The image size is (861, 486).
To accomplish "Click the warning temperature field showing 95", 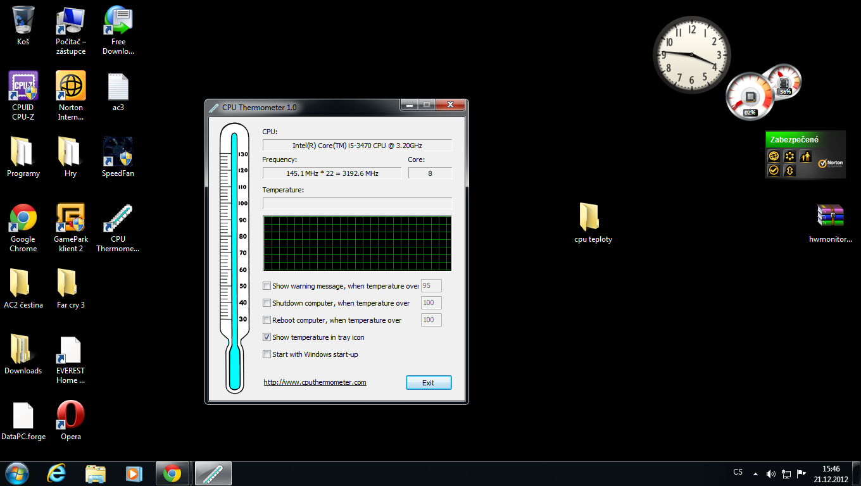I will point(431,286).
